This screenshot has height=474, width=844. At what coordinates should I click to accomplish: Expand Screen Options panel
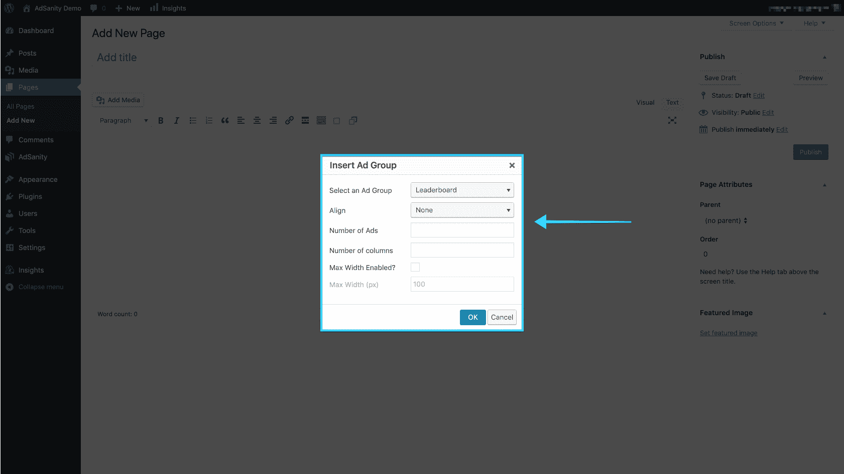click(x=756, y=23)
